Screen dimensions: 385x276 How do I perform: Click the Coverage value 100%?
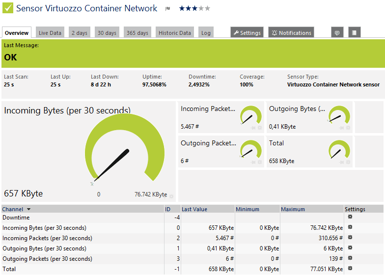tap(247, 84)
